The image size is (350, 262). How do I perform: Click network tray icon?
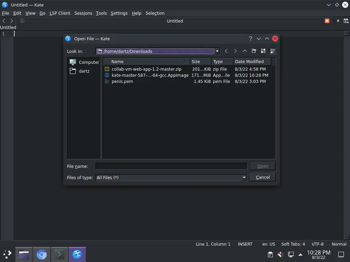(x=291, y=254)
